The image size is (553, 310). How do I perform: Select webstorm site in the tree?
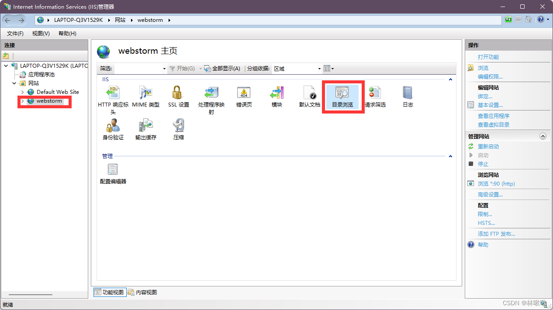pyautogui.click(x=49, y=101)
